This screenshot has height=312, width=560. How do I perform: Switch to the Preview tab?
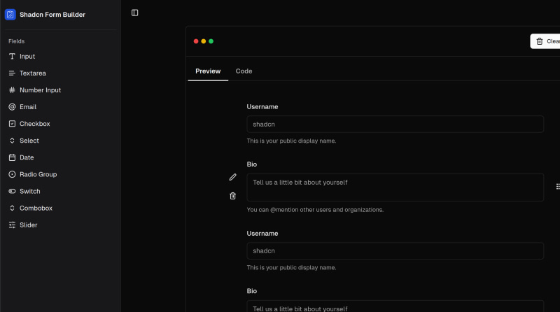(208, 71)
